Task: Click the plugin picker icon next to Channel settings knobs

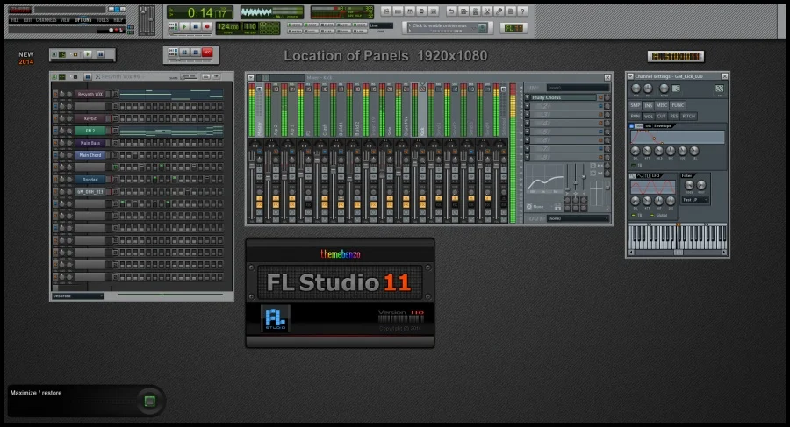Action: click(x=676, y=89)
